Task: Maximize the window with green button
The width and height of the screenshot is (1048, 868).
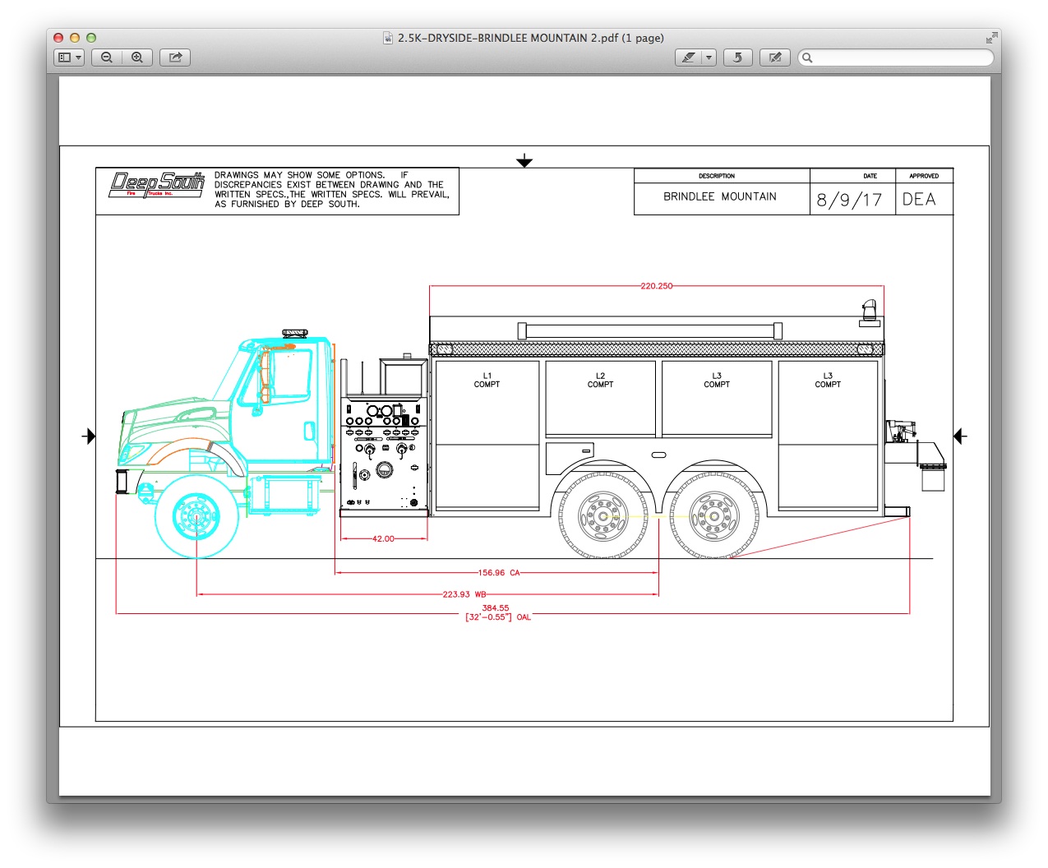Action: tap(91, 38)
